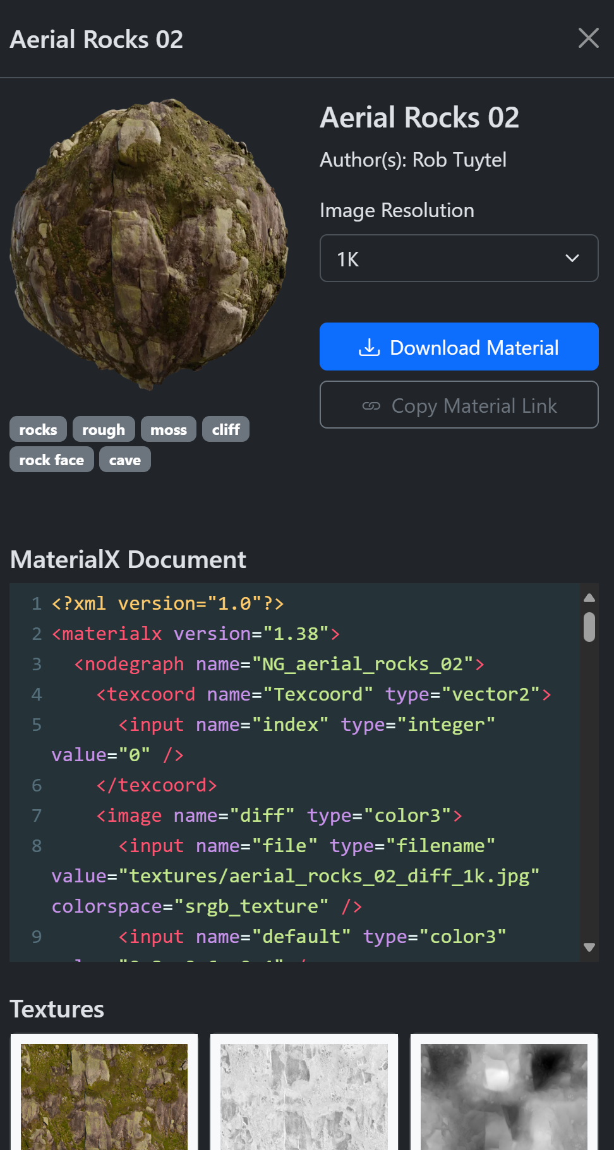614x1150 pixels.
Task: Select the rough tag
Action: pyautogui.click(x=104, y=429)
